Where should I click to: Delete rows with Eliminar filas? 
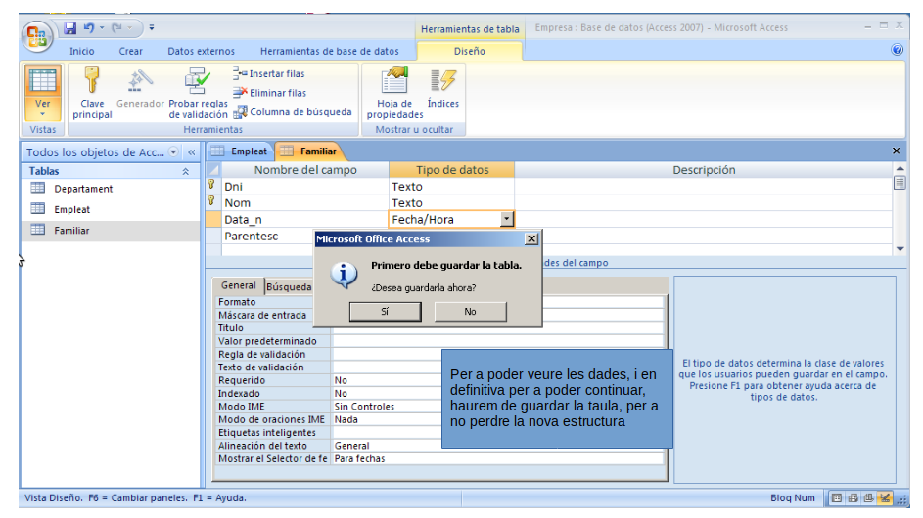pos(269,93)
